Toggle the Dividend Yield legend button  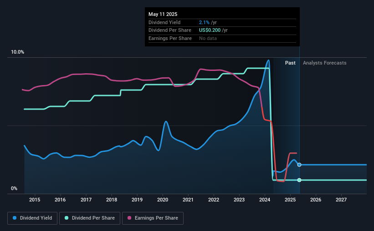[32, 218]
